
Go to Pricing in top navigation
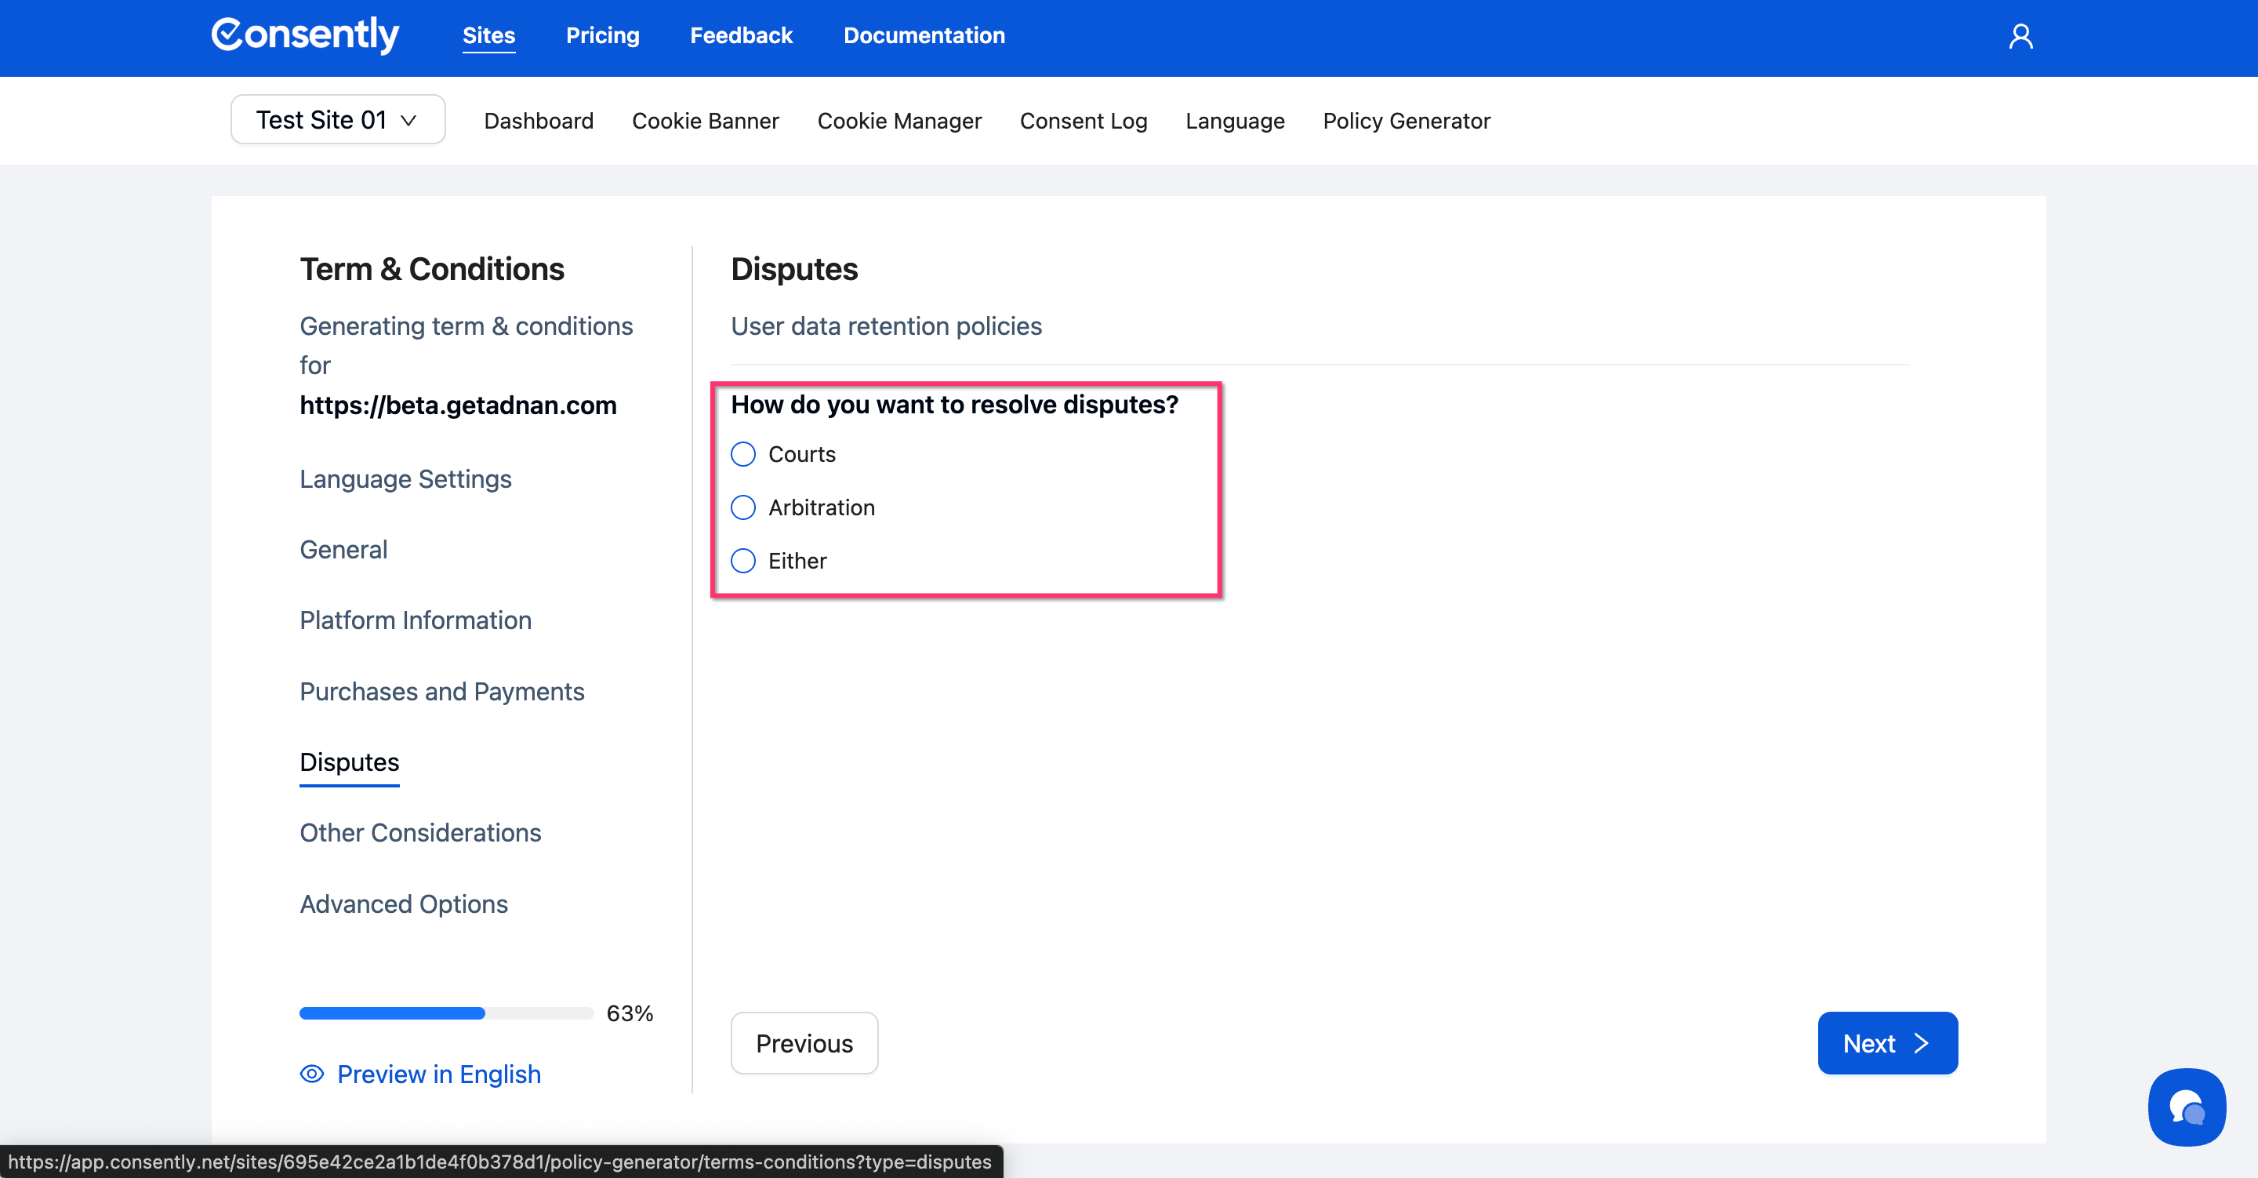click(602, 36)
